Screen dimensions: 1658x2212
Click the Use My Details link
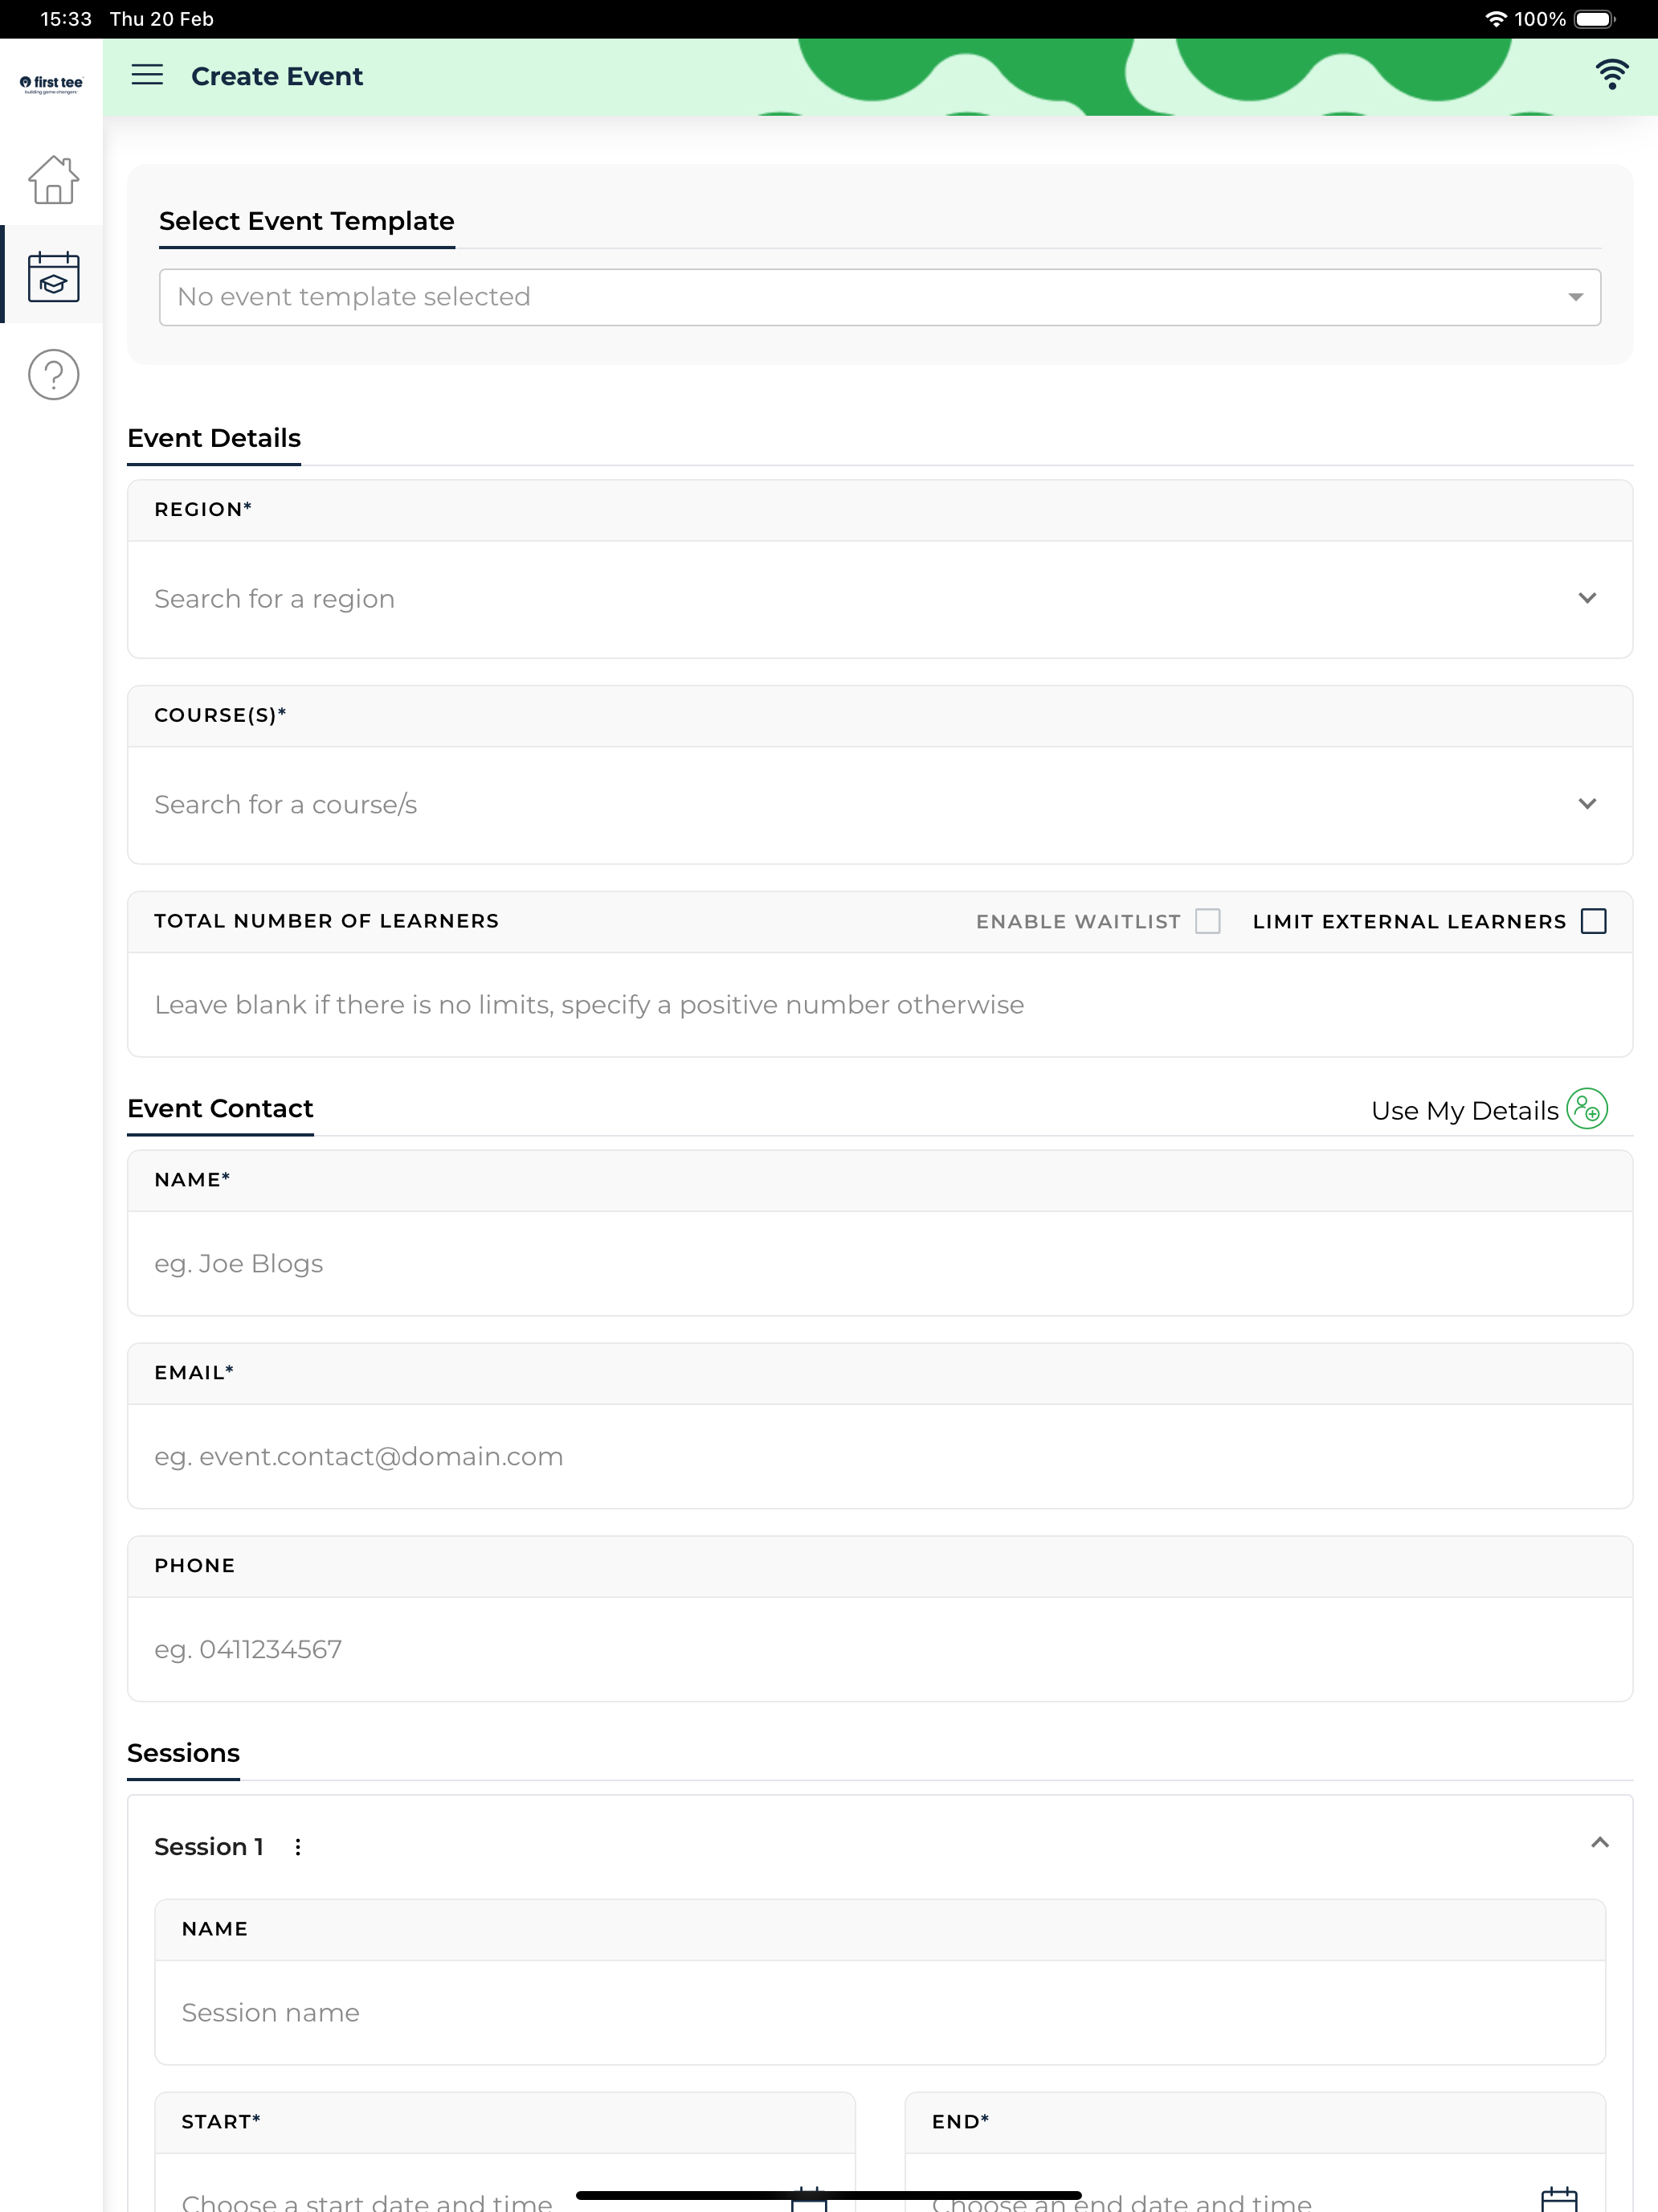(x=1464, y=1111)
